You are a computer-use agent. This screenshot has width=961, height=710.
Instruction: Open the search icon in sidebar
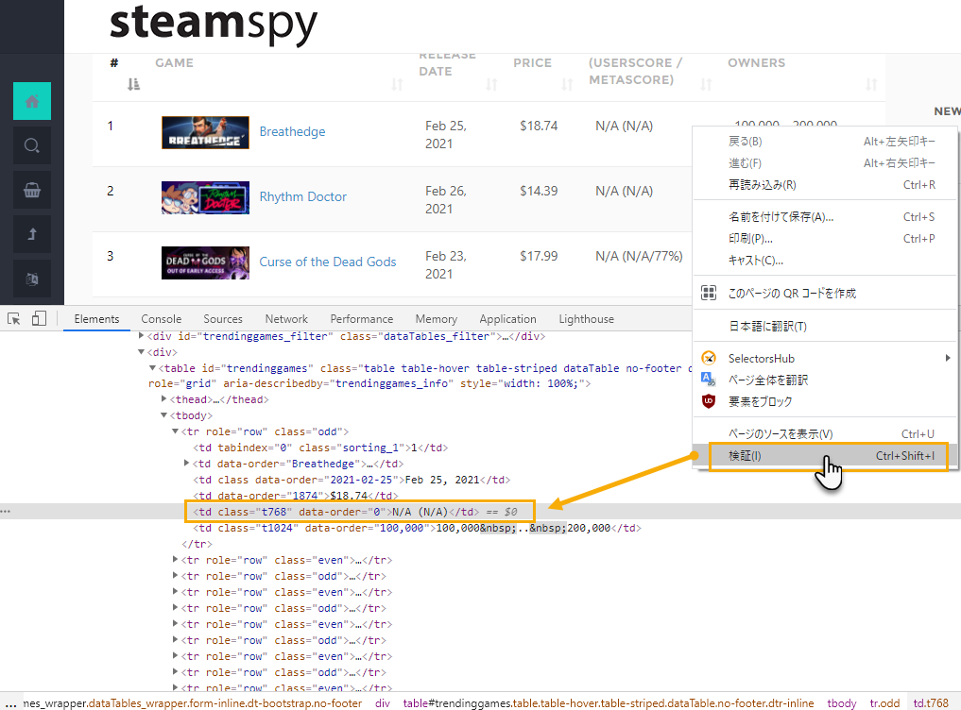click(x=32, y=145)
